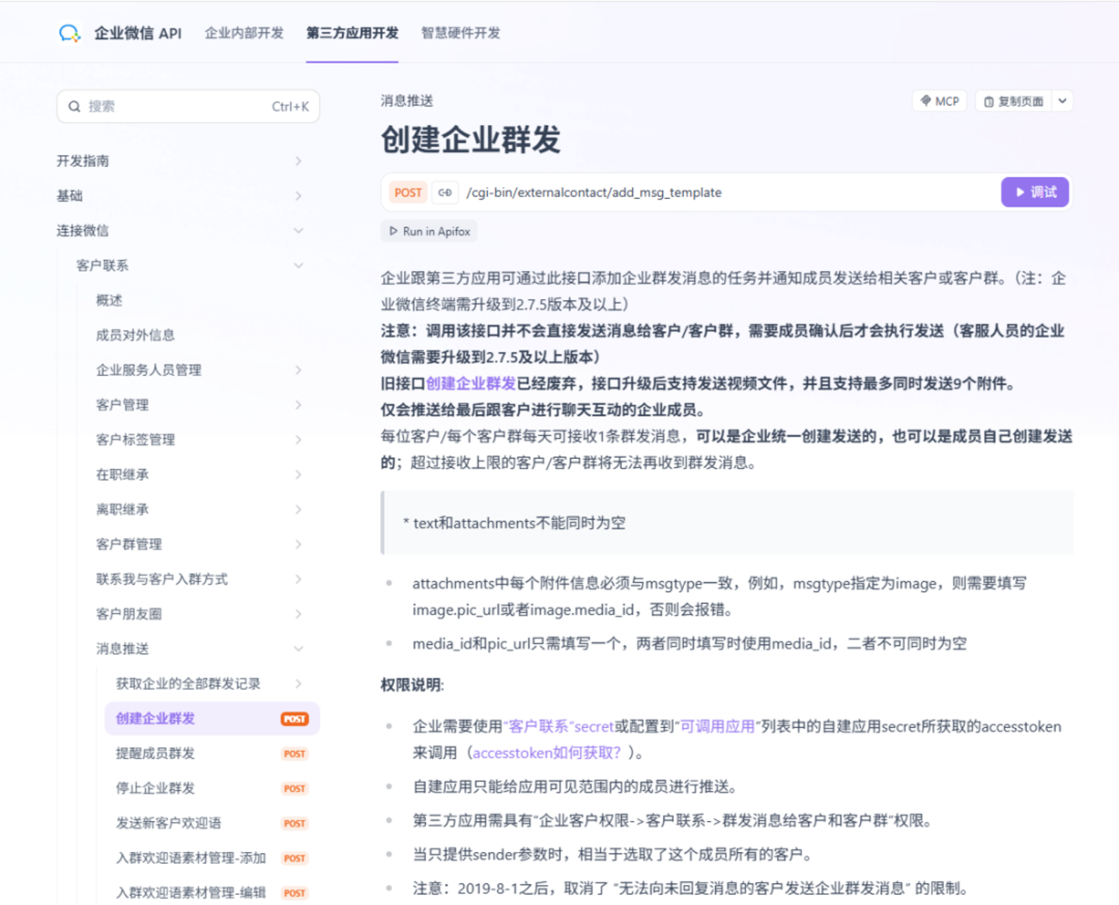Follow the 创建企业群发 link in the description paragraph

tap(471, 384)
